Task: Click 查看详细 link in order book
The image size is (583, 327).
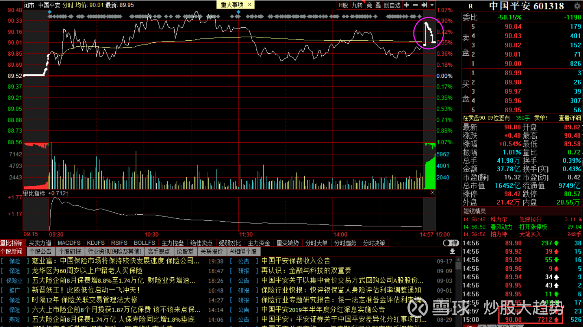Action: tap(570, 118)
